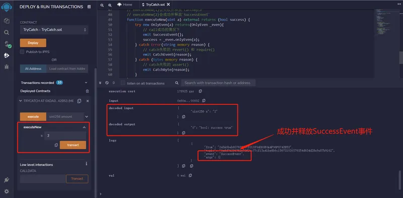Click the editor zoom out magnifier
The height and width of the screenshot is (198, 403).
[x=102, y=5]
